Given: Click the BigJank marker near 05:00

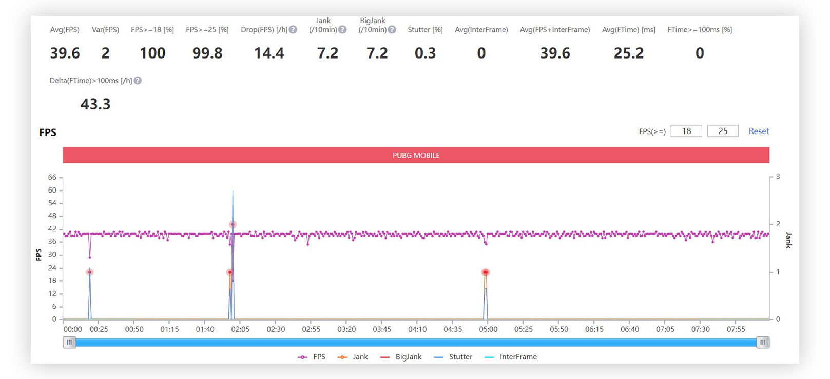Looking at the screenshot, I should click(x=486, y=272).
